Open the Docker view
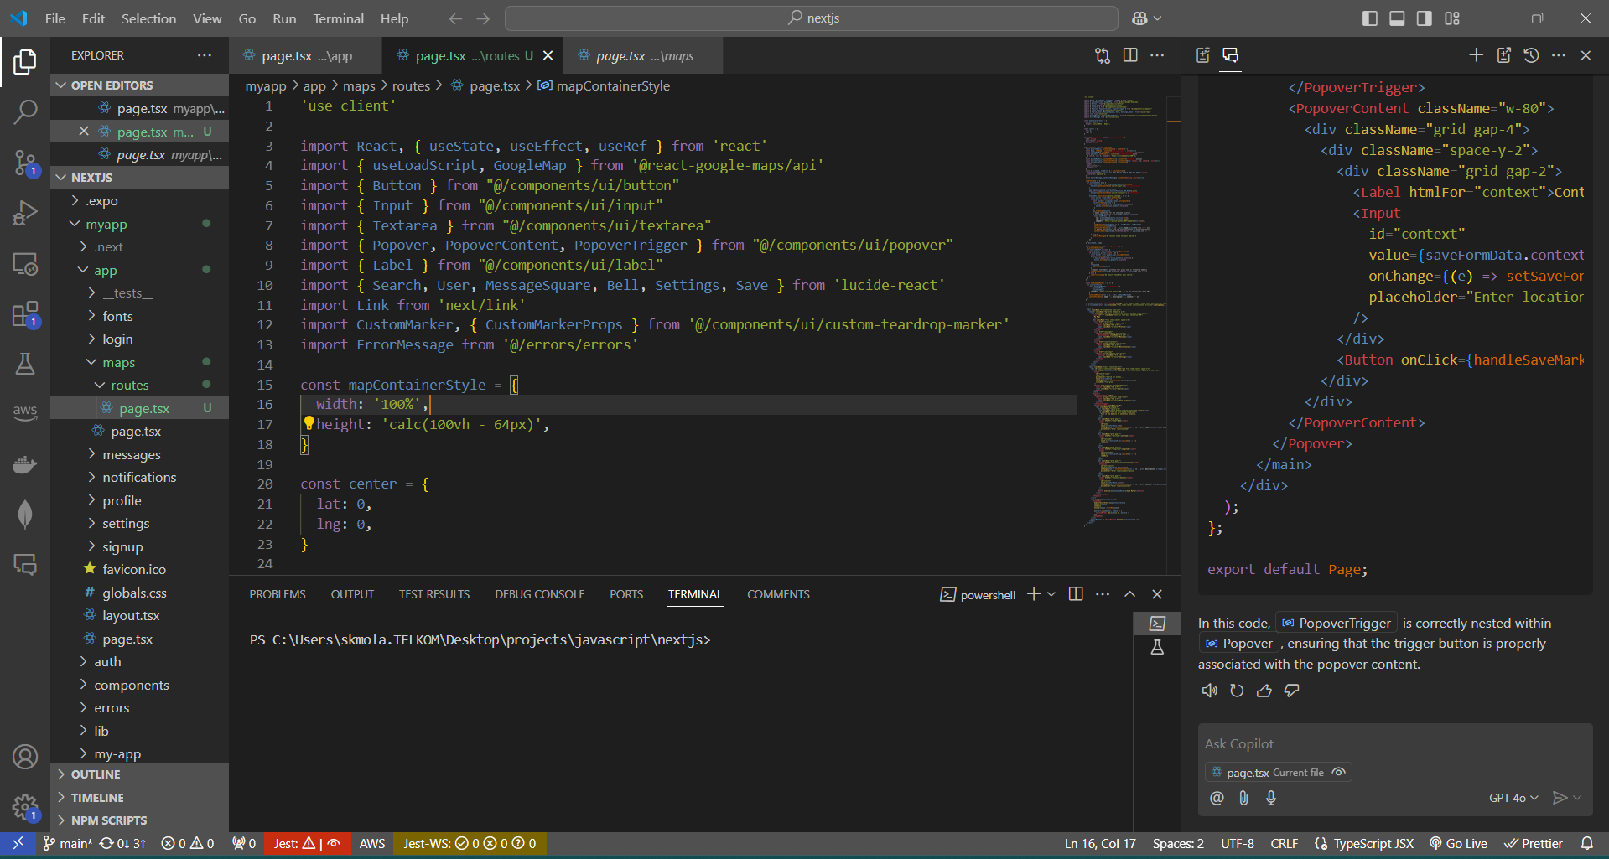This screenshot has width=1609, height=859. pyautogui.click(x=25, y=463)
